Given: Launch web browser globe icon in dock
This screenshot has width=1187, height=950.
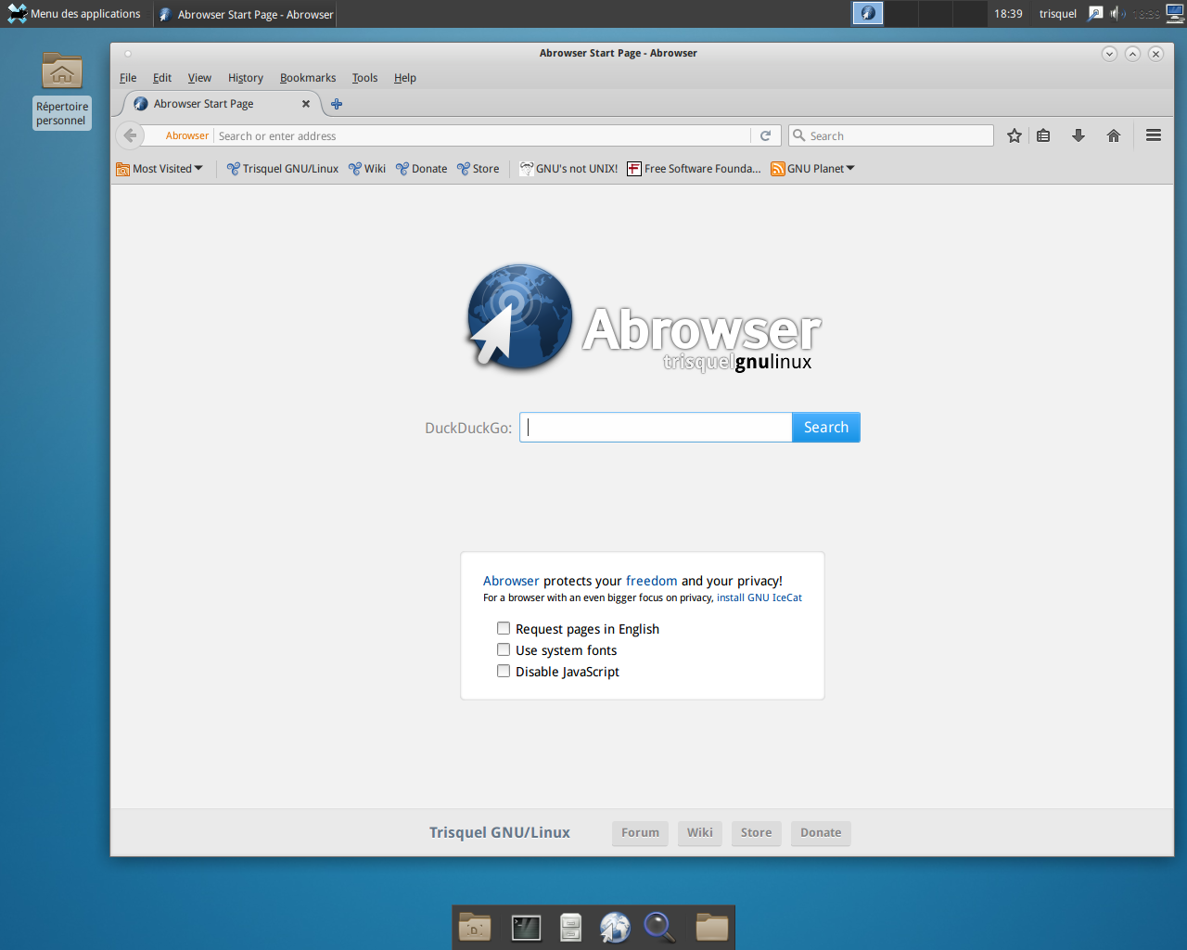Looking at the screenshot, I should pyautogui.click(x=615, y=927).
